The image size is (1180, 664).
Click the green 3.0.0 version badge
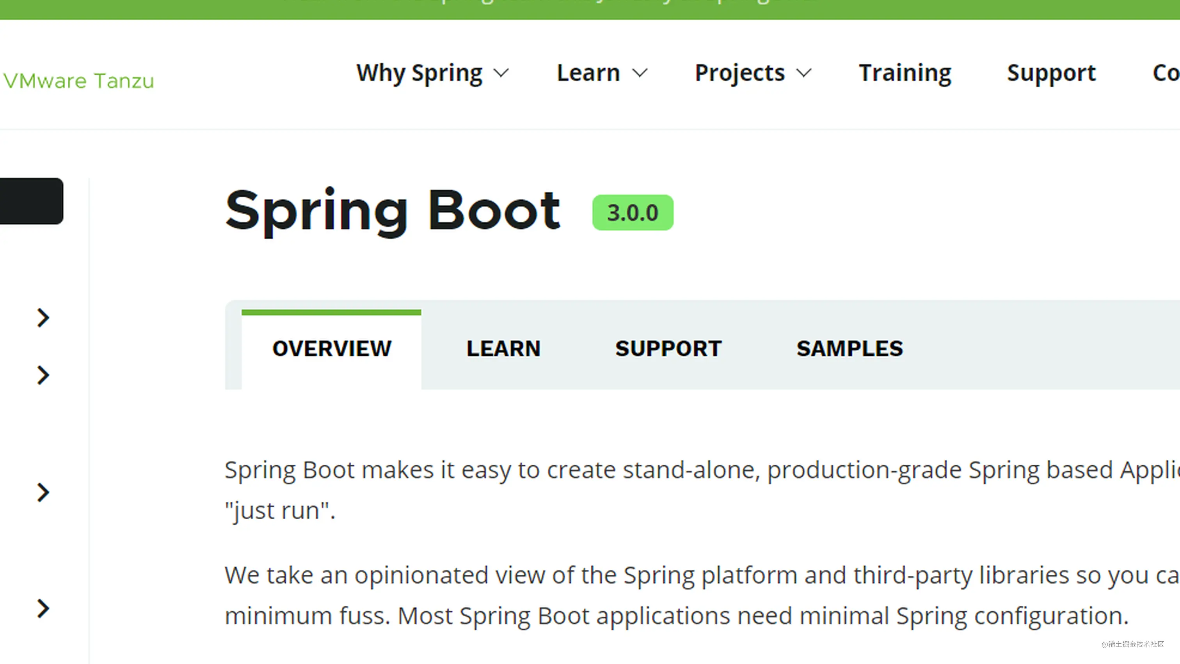point(633,213)
